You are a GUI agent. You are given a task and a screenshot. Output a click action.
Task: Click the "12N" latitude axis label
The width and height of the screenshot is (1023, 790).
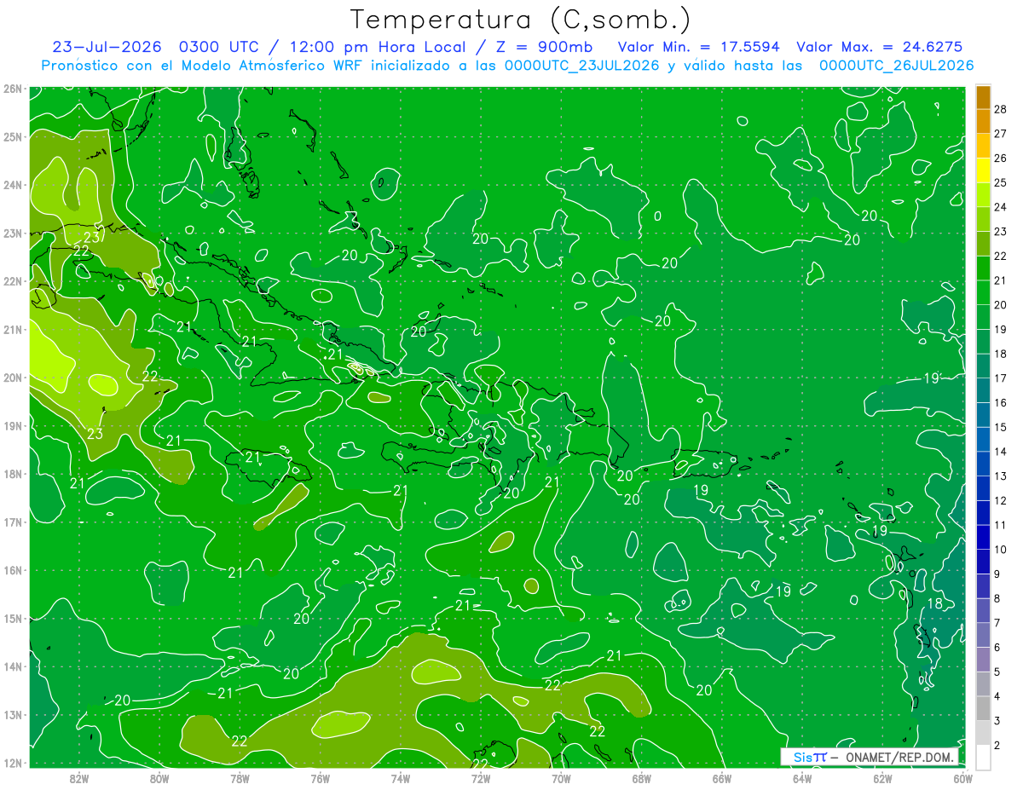click(x=12, y=763)
